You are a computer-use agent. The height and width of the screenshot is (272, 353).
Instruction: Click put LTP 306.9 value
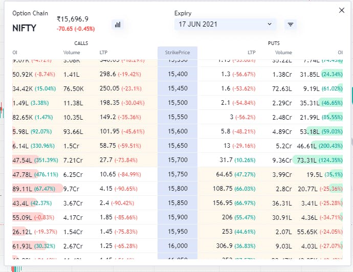pyautogui.click(x=224, y=246)
